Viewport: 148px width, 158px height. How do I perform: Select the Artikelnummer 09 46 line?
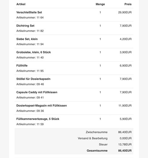[30, 84]
